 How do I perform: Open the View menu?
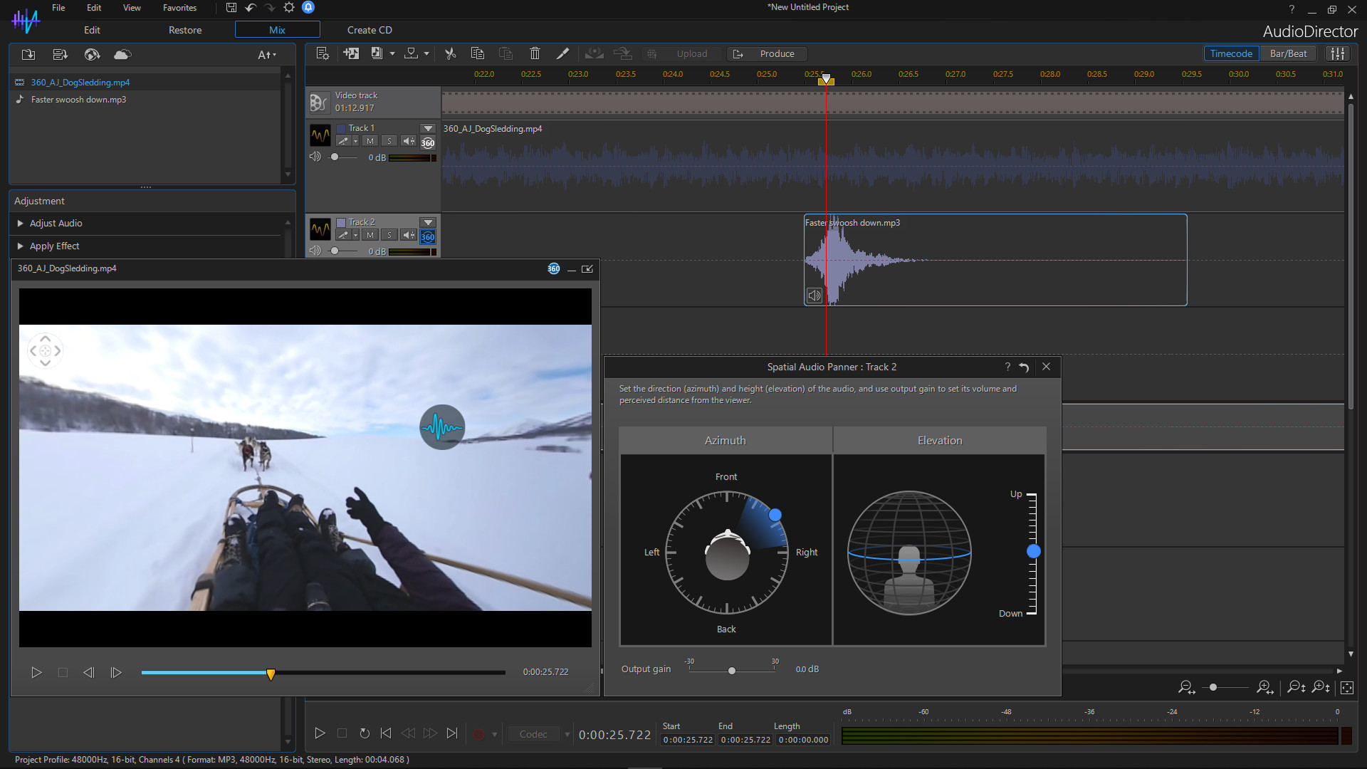[131, 8]
